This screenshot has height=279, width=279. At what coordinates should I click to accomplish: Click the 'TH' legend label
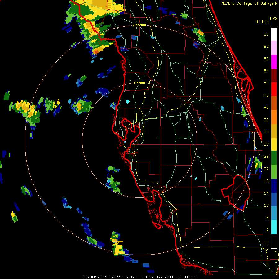tap(266, 242)
